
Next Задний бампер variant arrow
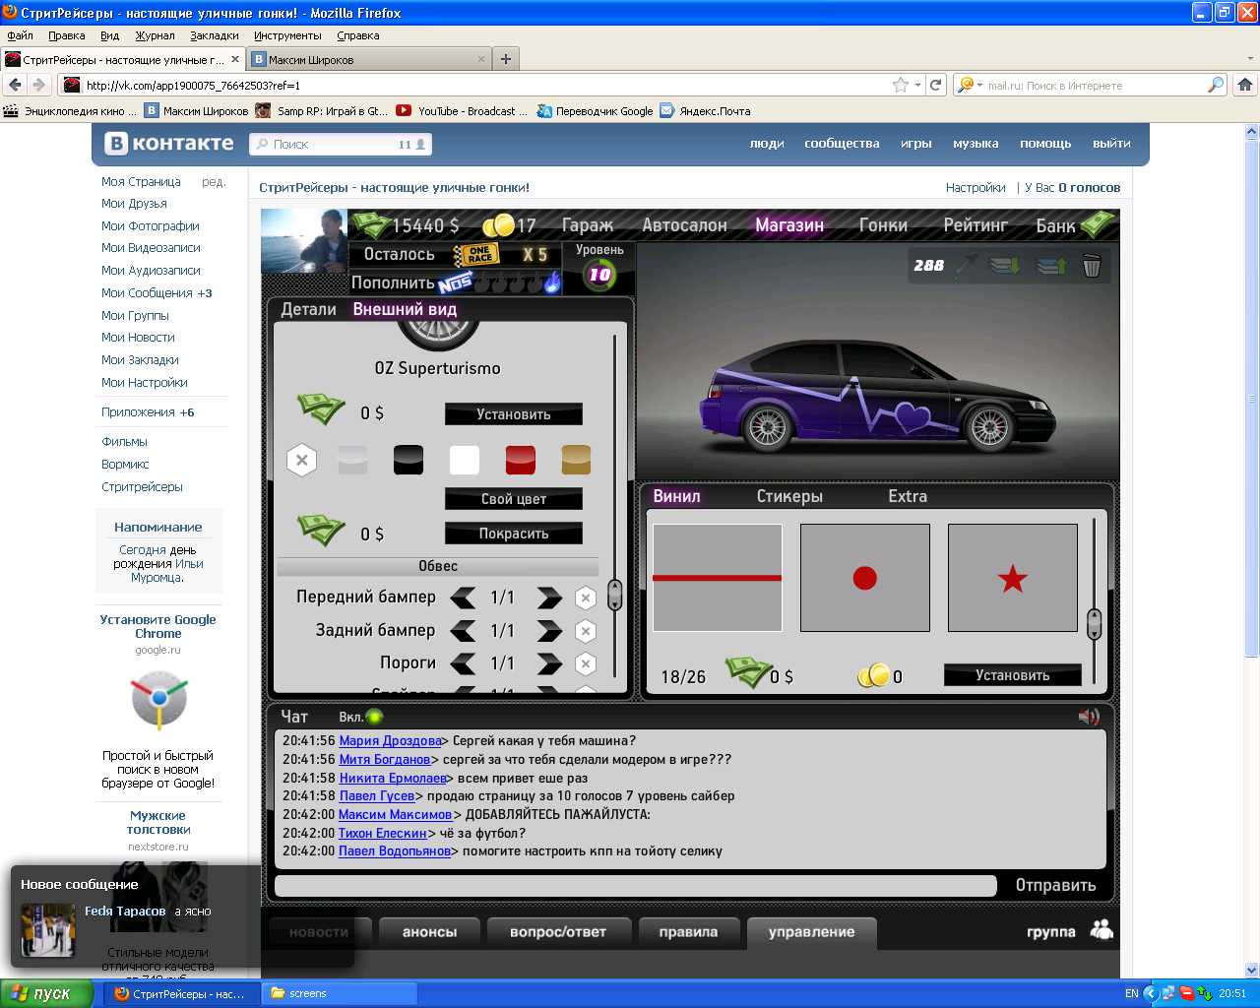click(549, 631)
